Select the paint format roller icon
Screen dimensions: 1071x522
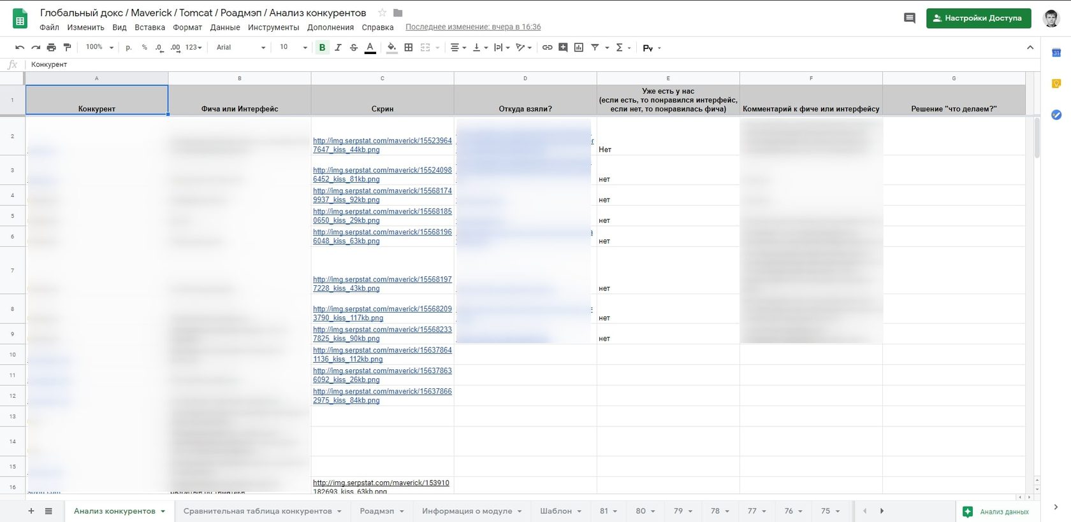tap(67, 47)
